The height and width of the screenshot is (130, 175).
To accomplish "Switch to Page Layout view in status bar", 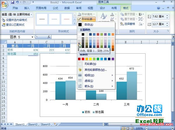I will point(128,129).
